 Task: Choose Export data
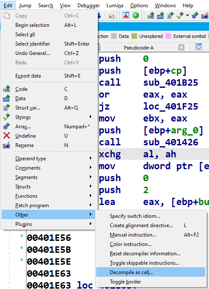click(49, 76)
